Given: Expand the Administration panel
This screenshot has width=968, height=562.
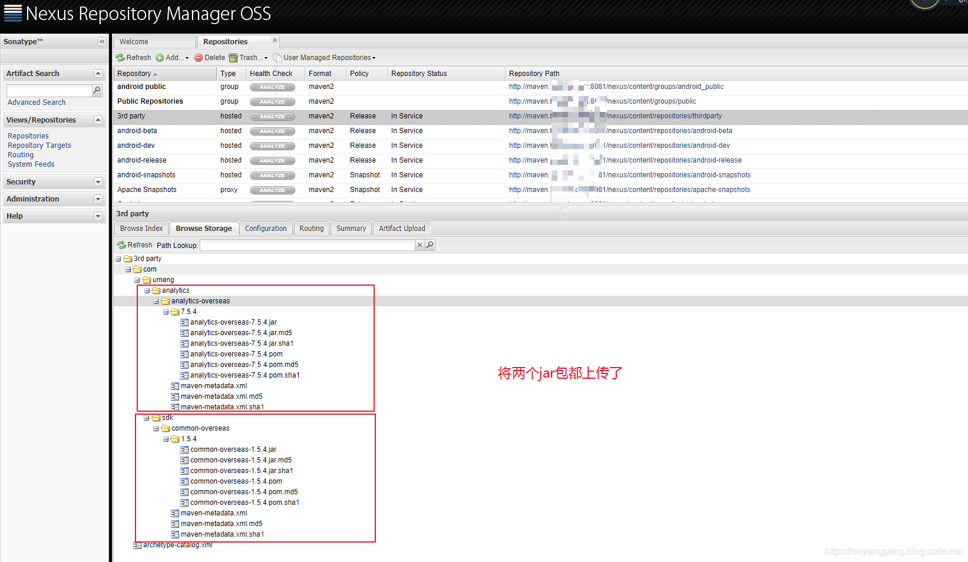Looking at the screenshot, I should pyautogui.click(x=98, y=199).
